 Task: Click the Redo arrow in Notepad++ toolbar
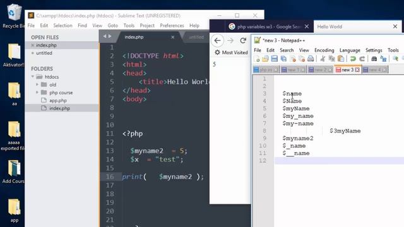click(362, 59)
